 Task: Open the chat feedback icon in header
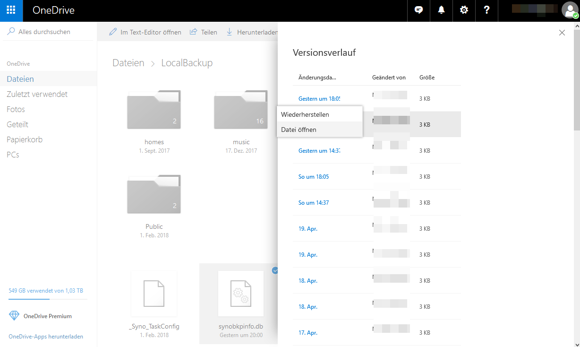point(418,10)
